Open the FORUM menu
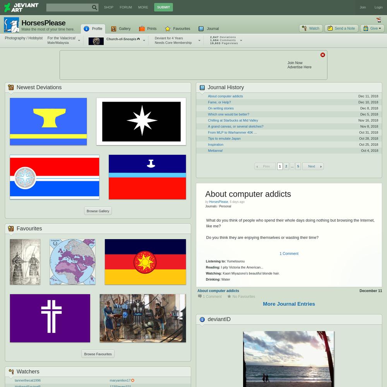The width and height of the screenshot is (387, 387). (x=126, y=7)
